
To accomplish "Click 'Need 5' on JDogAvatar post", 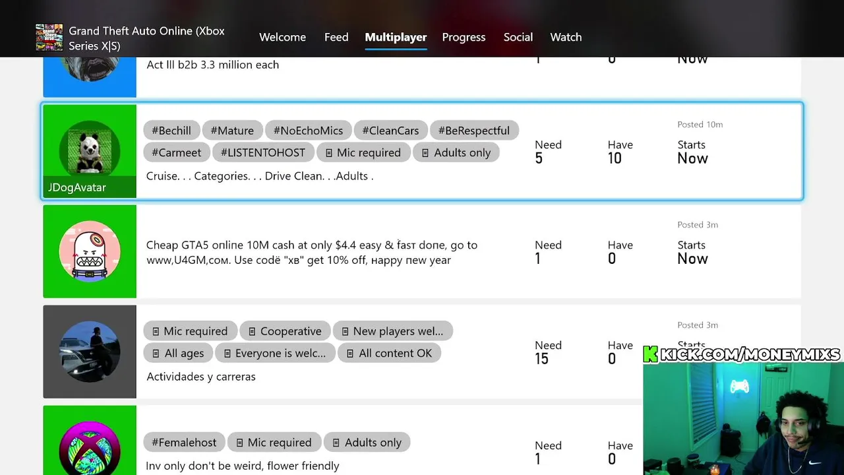I will (548, 152).
